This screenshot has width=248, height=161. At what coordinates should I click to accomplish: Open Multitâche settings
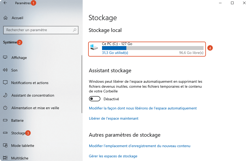[x=20, y=158]
